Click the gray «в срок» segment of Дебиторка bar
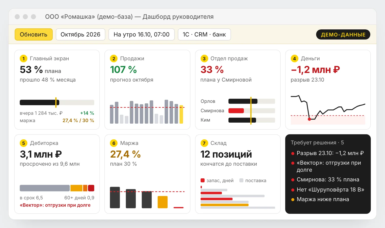The width and height of the screenshot is (385, 228). click(x=45, y=188)
